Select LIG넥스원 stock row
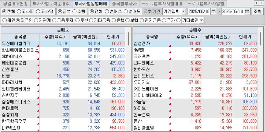Screen dimensions: 265x132 pyautogui.click(x=63, y=128)
